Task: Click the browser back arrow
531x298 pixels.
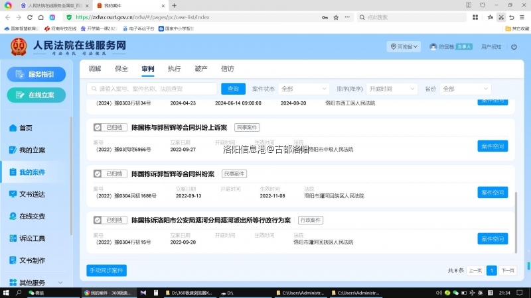Action: coord(8,17)
